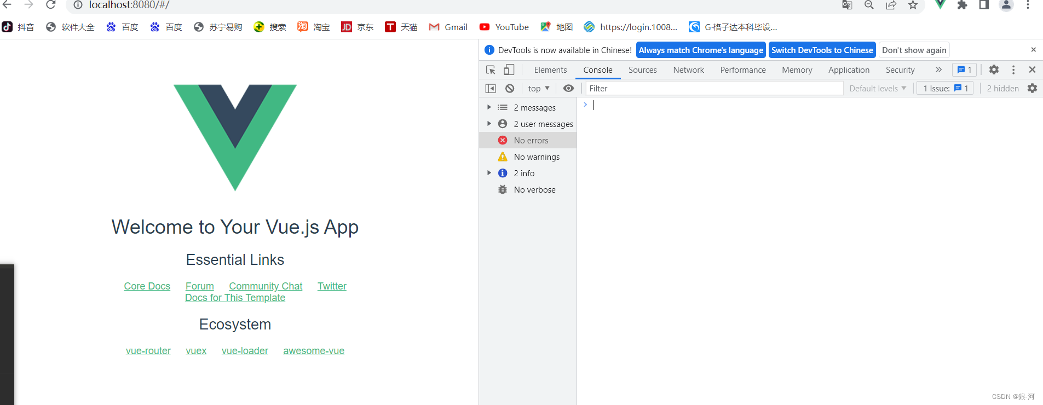The height and width of the screenshot is (405, 1043).
Task: Switch to the Network tab
Action: [x=688, y=70]
